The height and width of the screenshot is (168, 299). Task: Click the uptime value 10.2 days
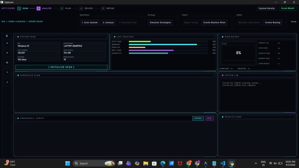[x=22, y=59]
